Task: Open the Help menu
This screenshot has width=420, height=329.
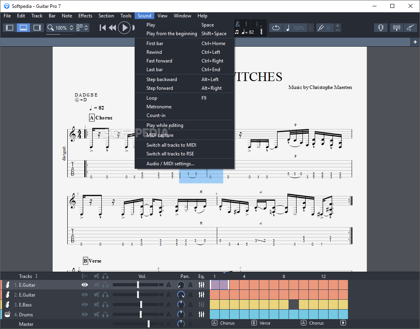Action: (203, 16)
